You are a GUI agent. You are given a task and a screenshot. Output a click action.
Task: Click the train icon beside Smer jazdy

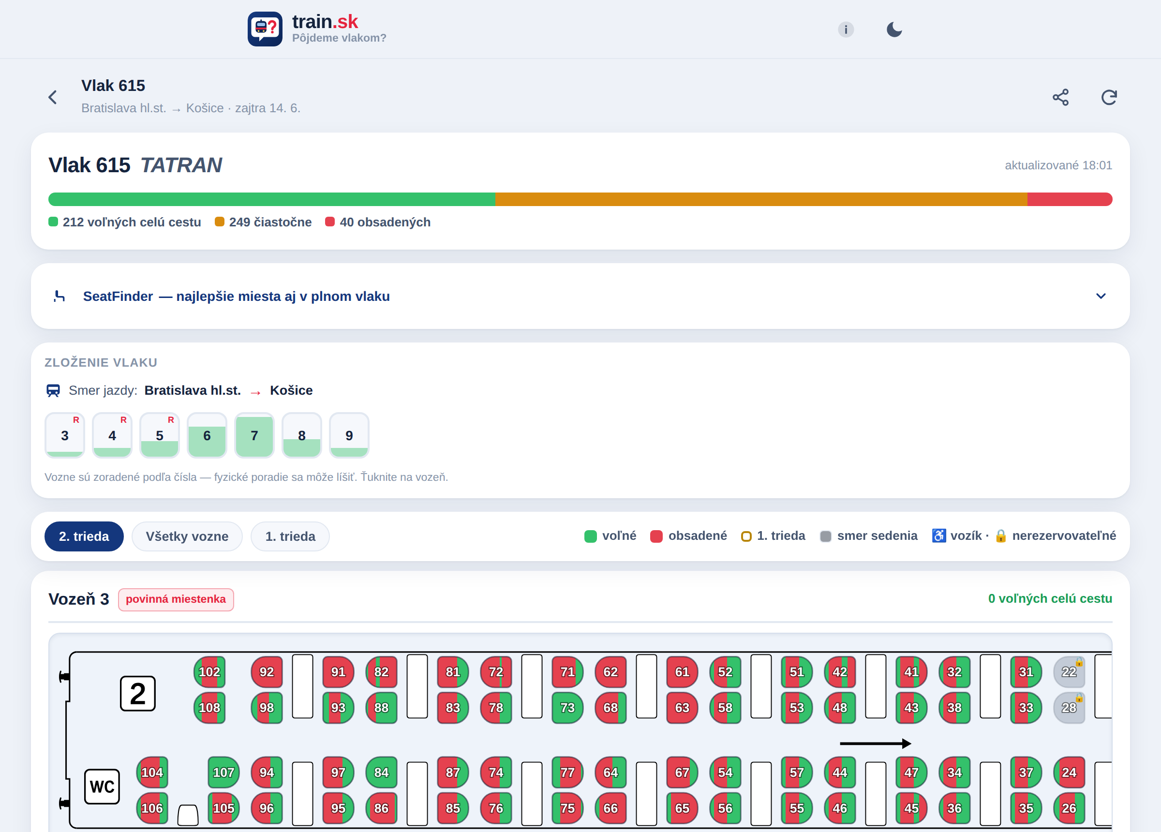(53, 391)
